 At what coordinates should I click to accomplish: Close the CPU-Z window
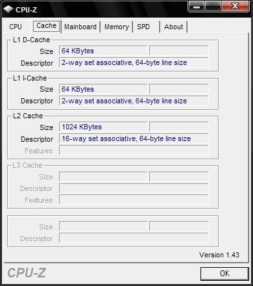[x=235, y=6]
